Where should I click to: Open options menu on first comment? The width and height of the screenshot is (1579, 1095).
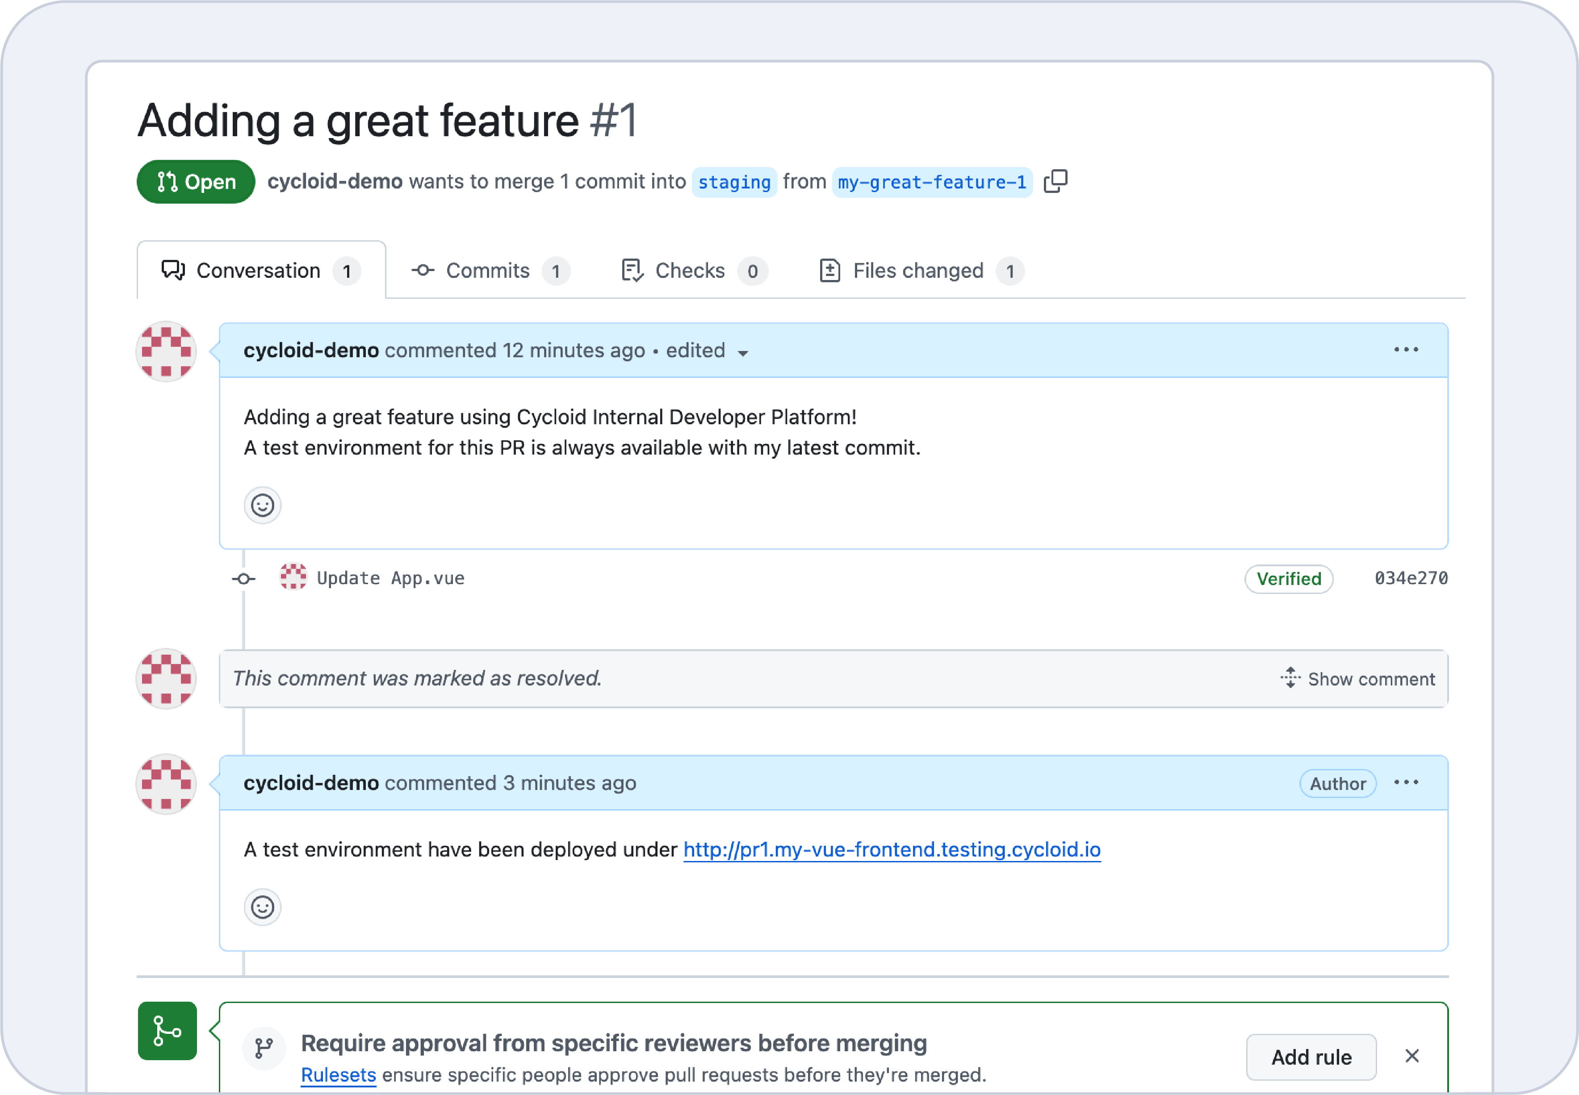[1406, 350]
